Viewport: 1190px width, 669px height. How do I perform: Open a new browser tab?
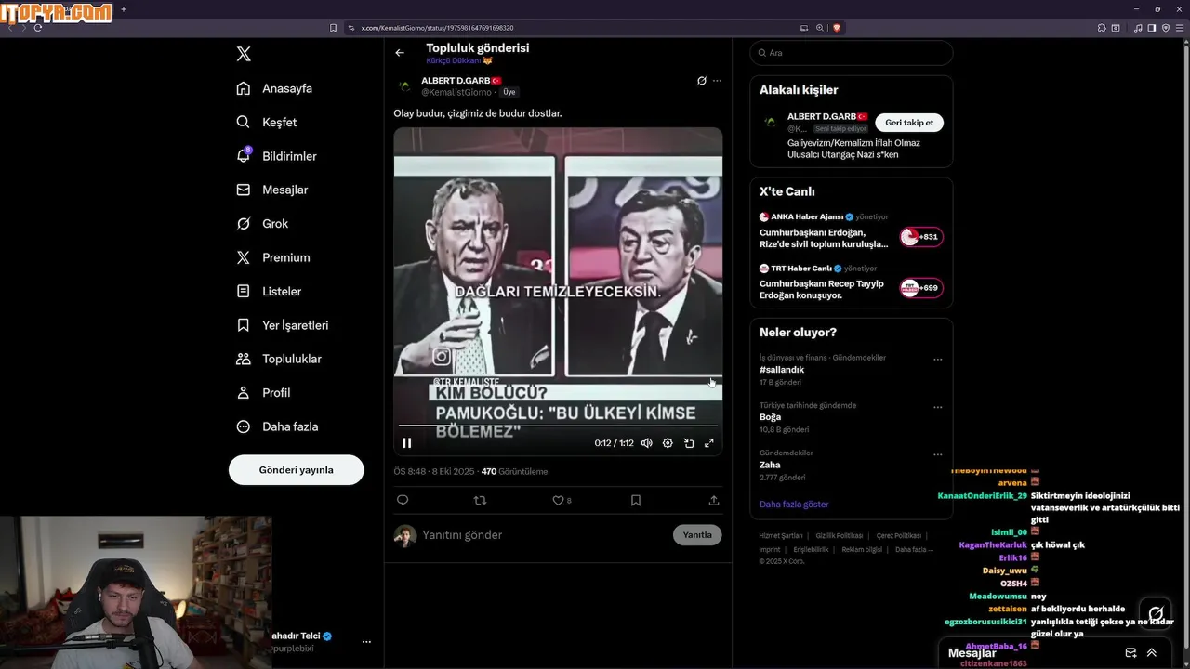[x=124, y=9]
